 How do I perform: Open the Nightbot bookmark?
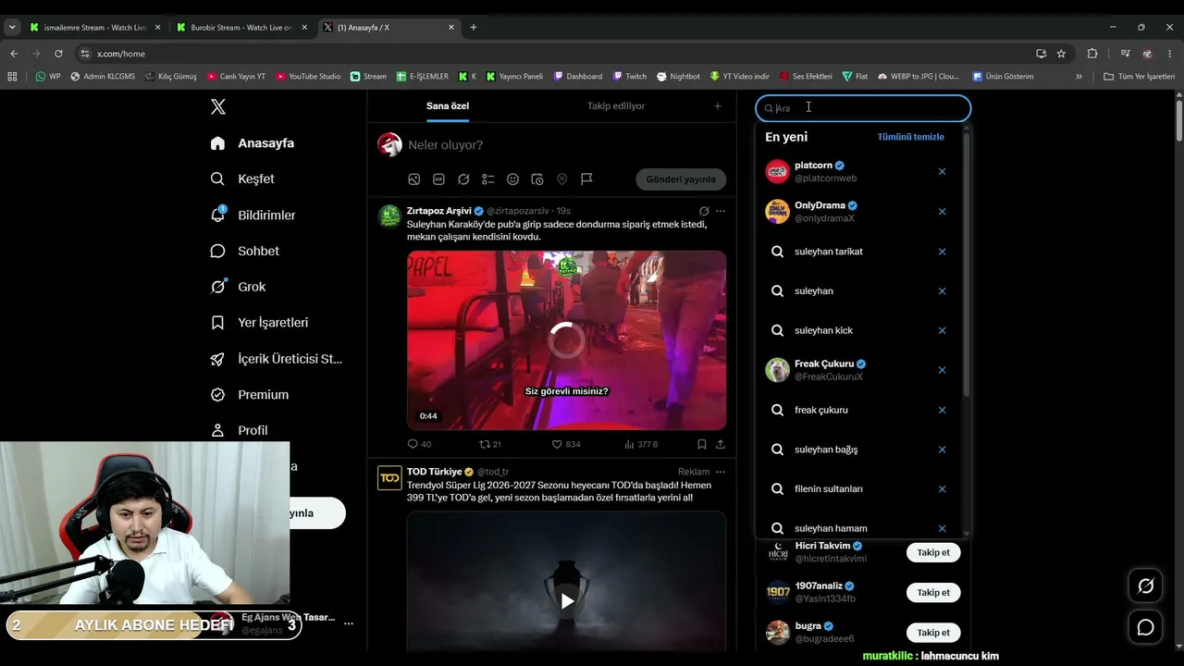click(678, 76)
